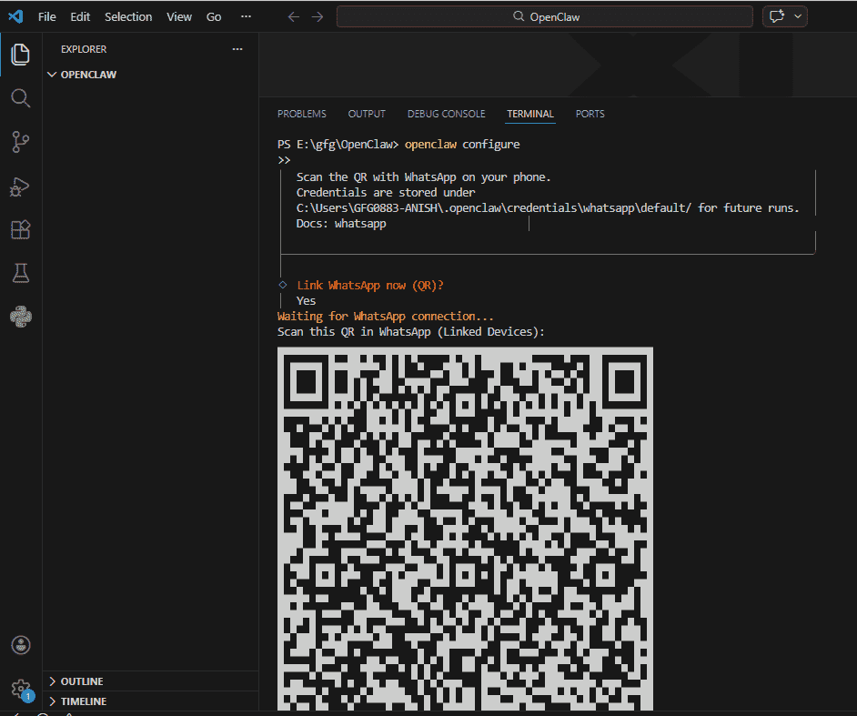
Task: Click the WhatsApp QR code in terminal
Action: click(465, 529)
